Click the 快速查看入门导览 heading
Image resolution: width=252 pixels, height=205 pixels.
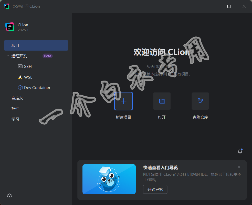[161, 168]
